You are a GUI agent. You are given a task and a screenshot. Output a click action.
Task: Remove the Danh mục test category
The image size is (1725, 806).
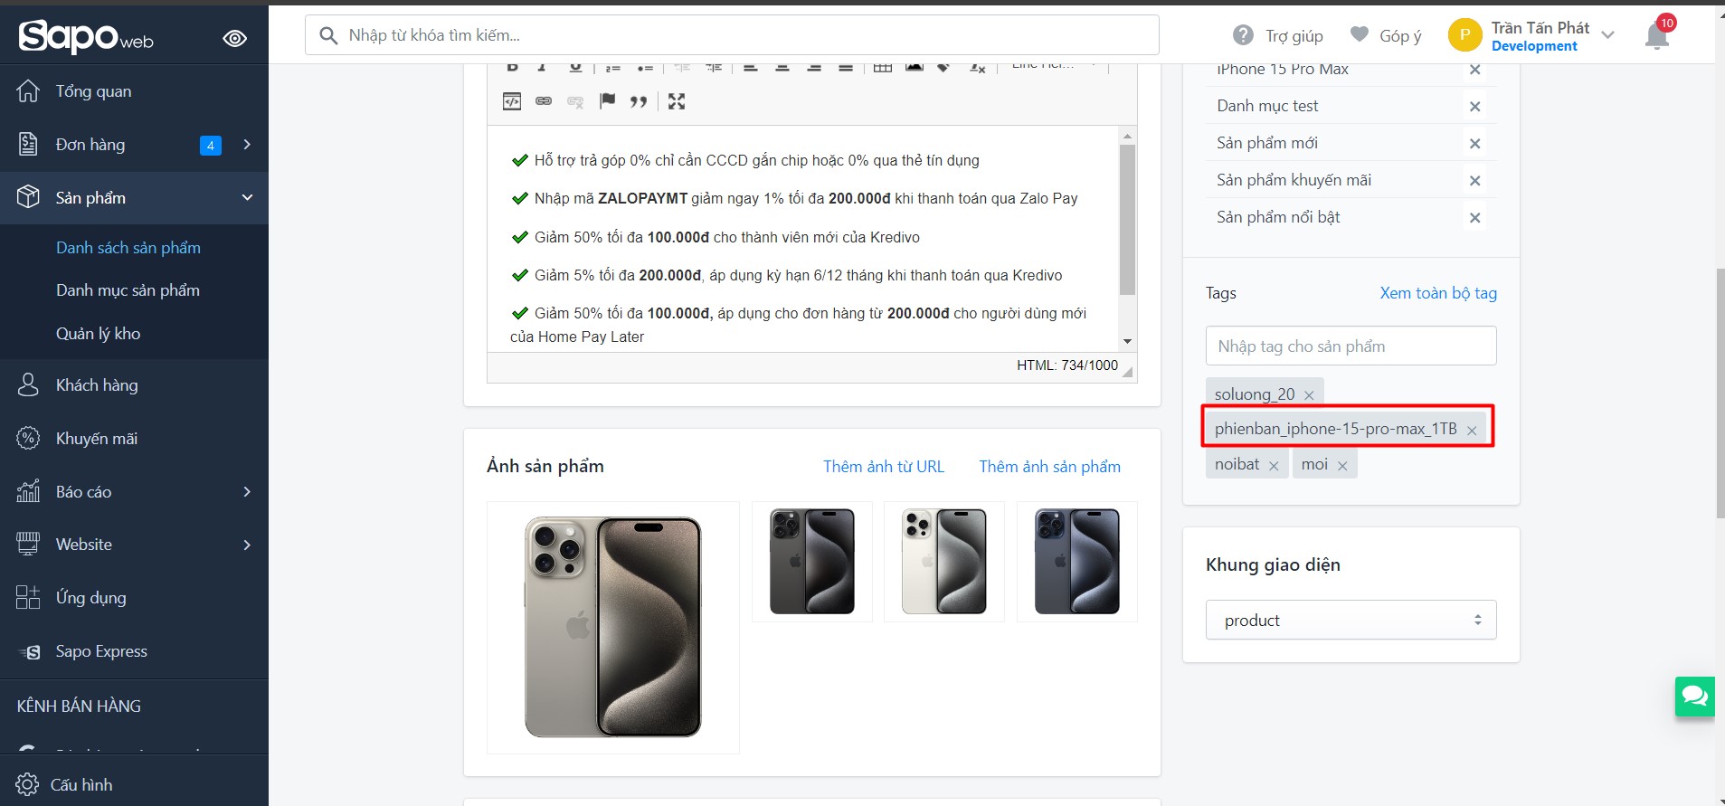click(1474, 107)
